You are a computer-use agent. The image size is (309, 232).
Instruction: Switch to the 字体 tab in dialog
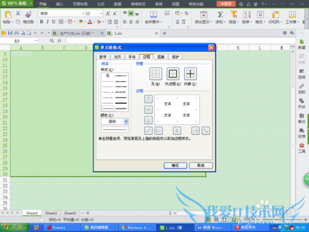[132, 57]
